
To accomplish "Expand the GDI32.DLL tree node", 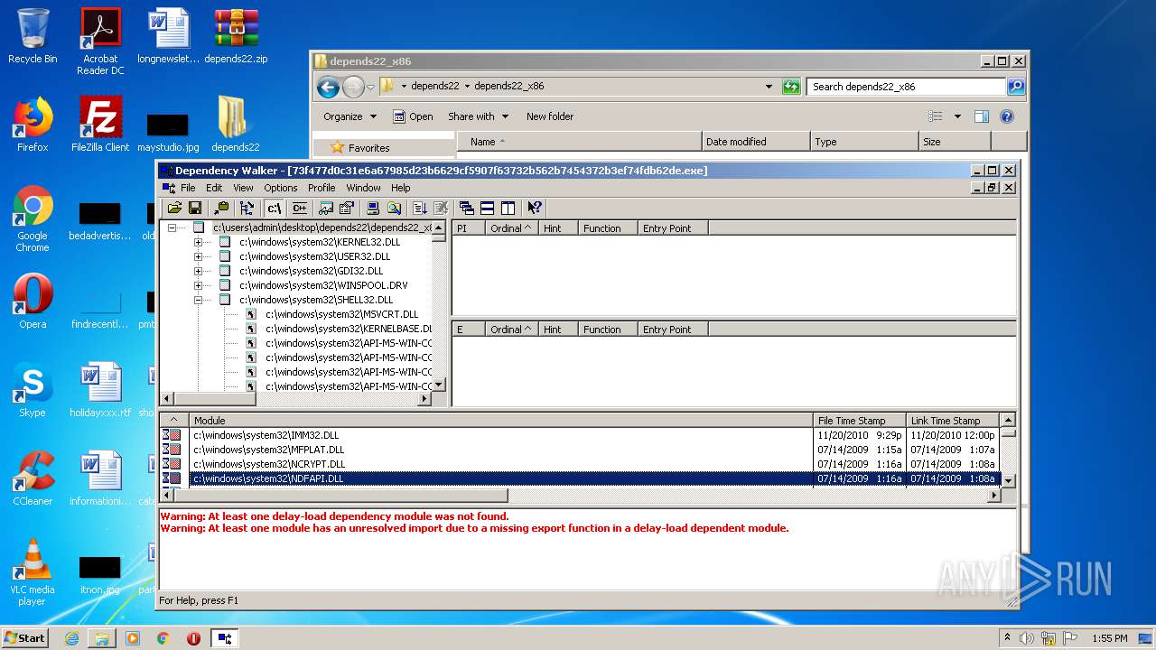I will [198, 271].
